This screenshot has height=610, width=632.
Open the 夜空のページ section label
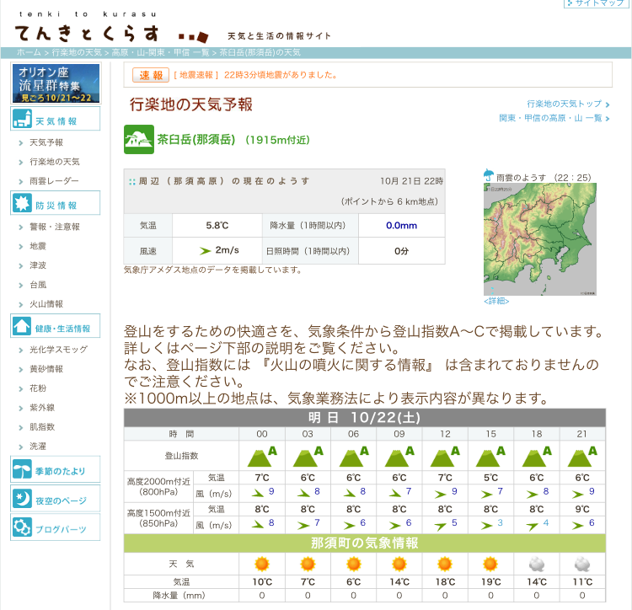(x=61, y=500)
